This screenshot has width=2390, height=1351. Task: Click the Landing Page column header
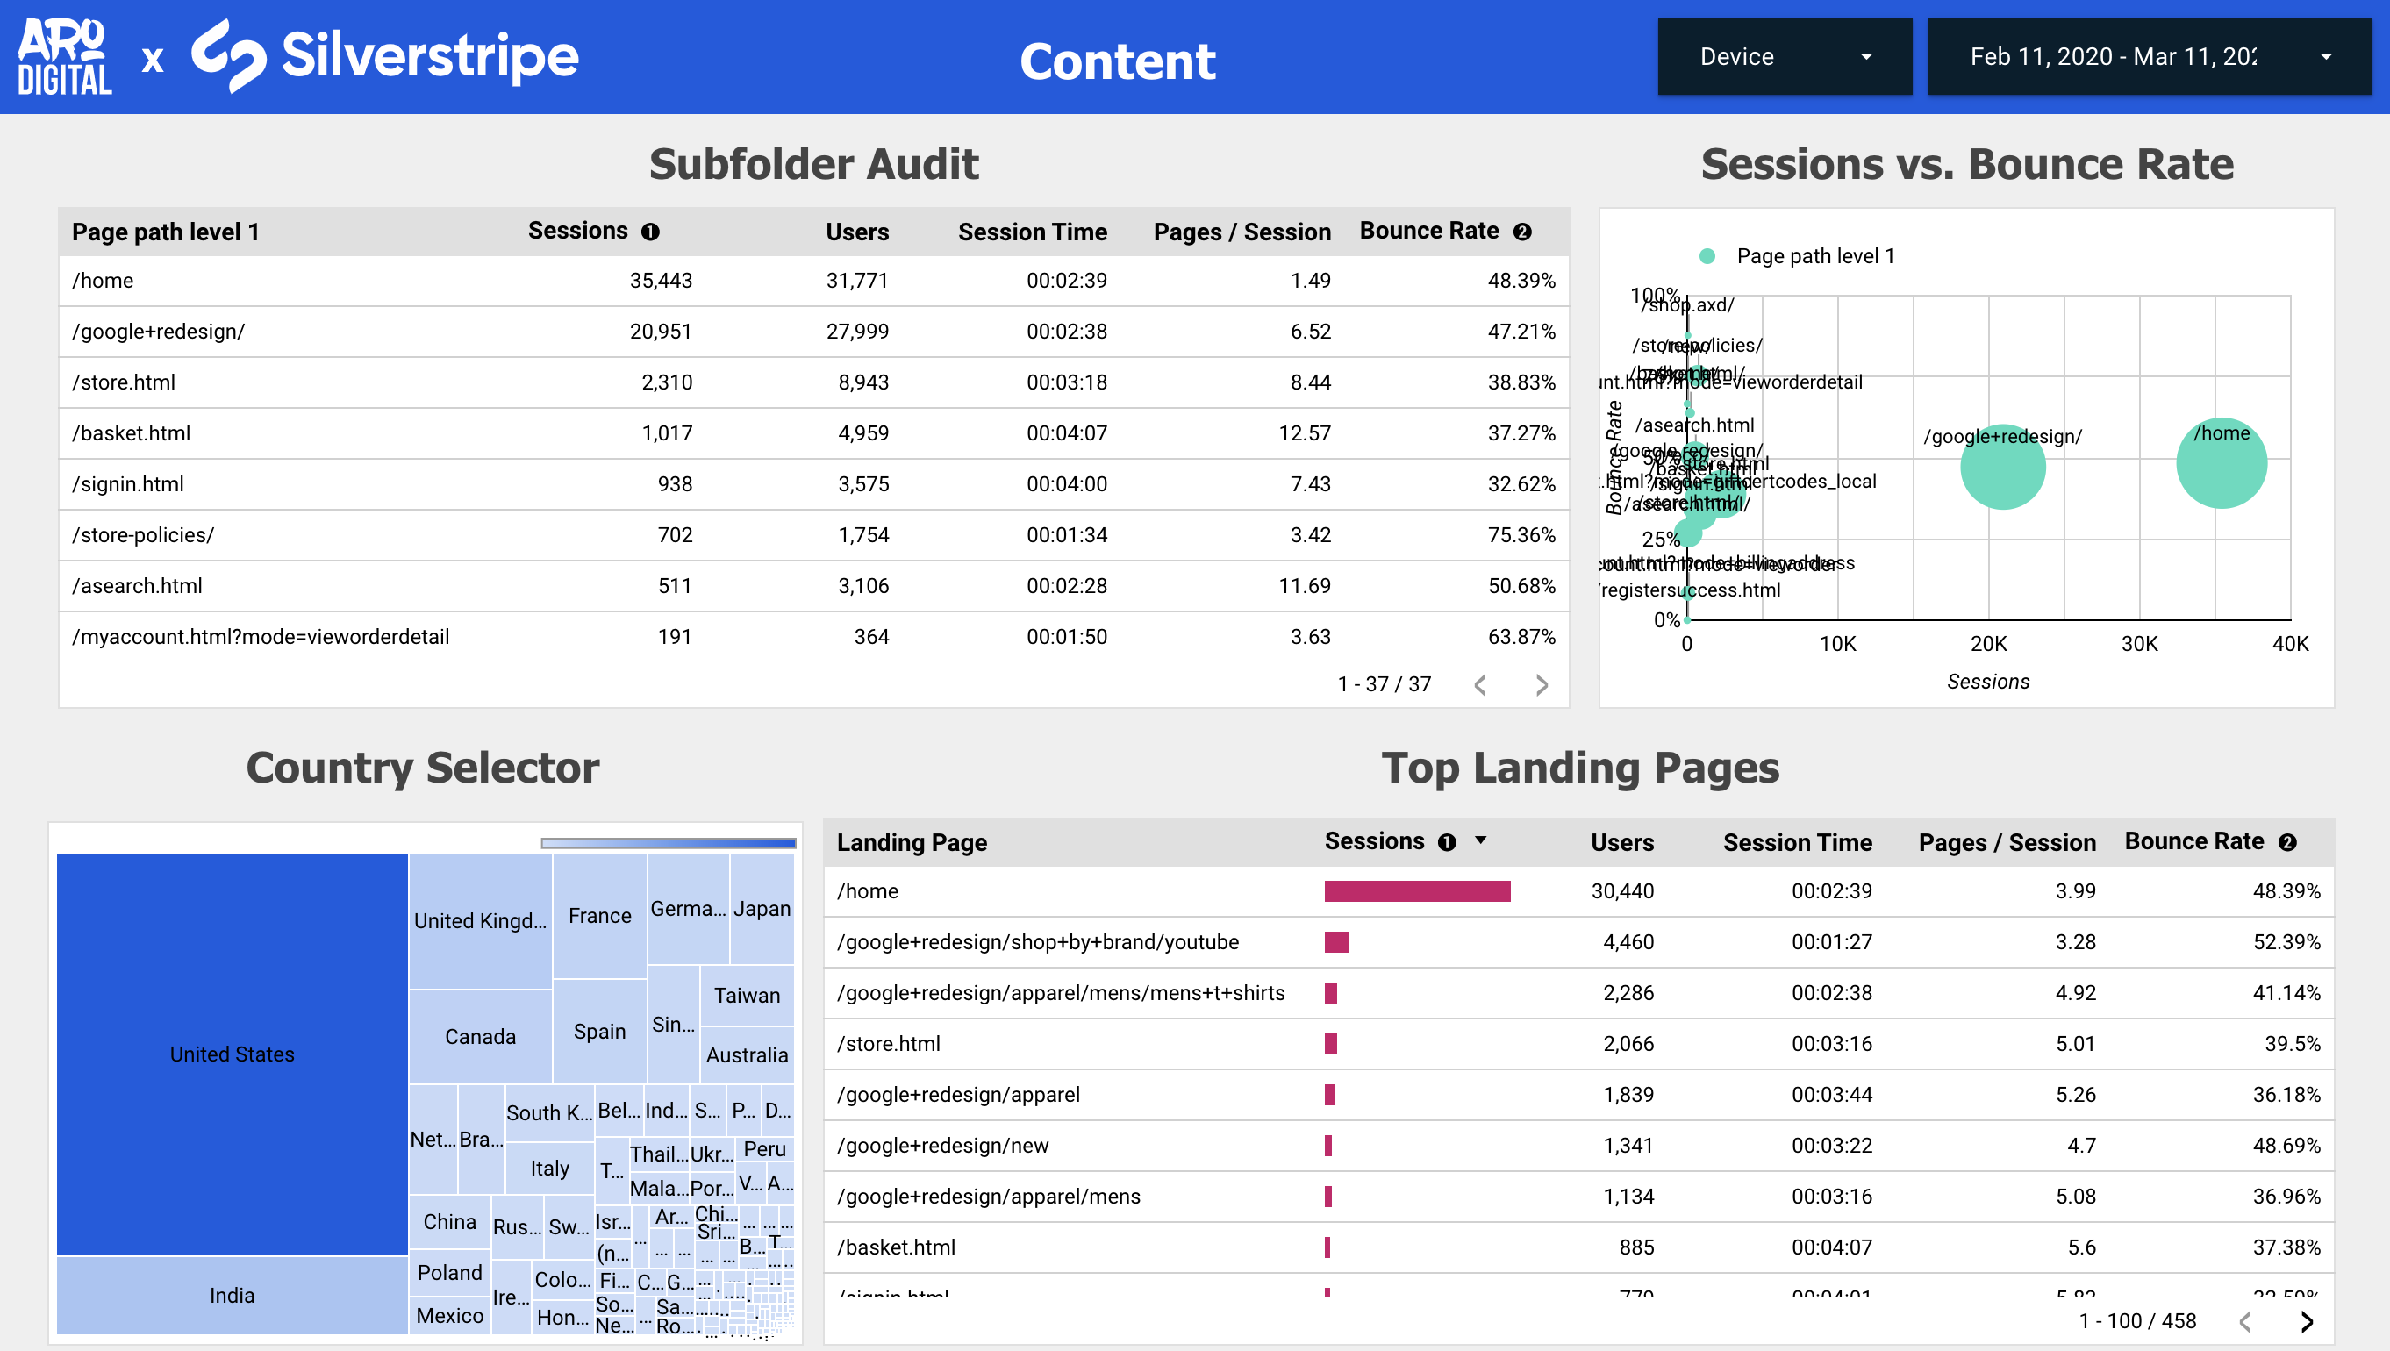point(912,842)
